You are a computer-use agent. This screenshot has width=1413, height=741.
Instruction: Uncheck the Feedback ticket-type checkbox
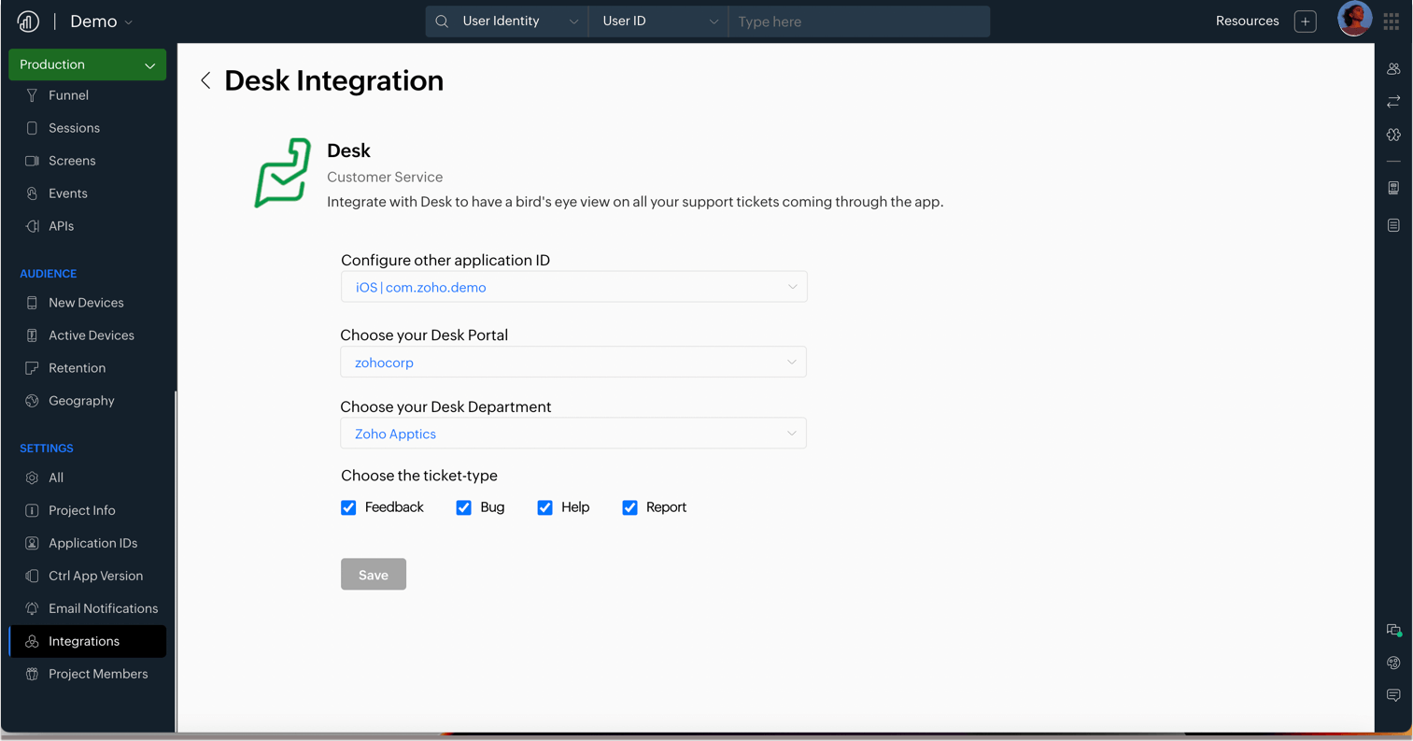[348, 507]
